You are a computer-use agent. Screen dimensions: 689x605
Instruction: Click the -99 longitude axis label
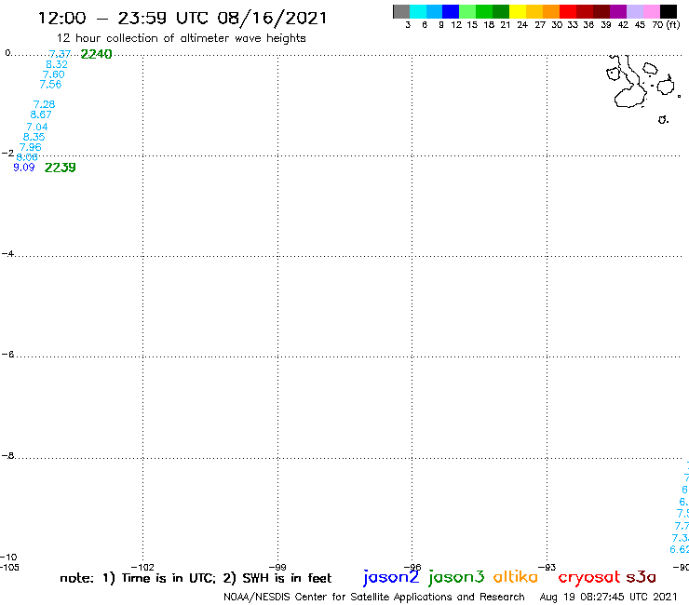[x=277, y=567]
